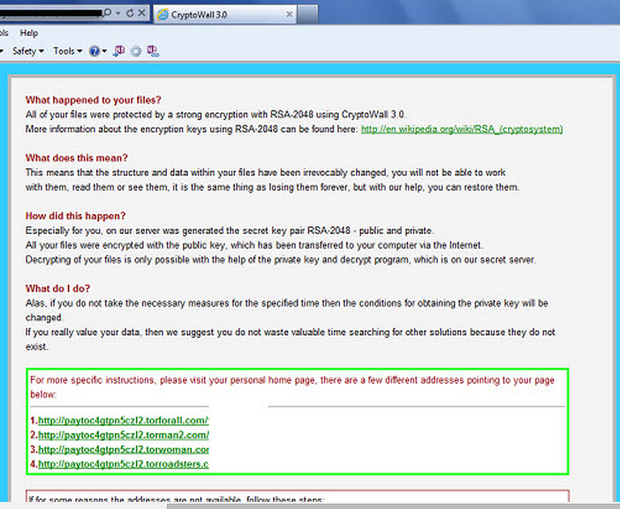Click the line starting "All your files were encrypted with the public key"

point(254,245)
